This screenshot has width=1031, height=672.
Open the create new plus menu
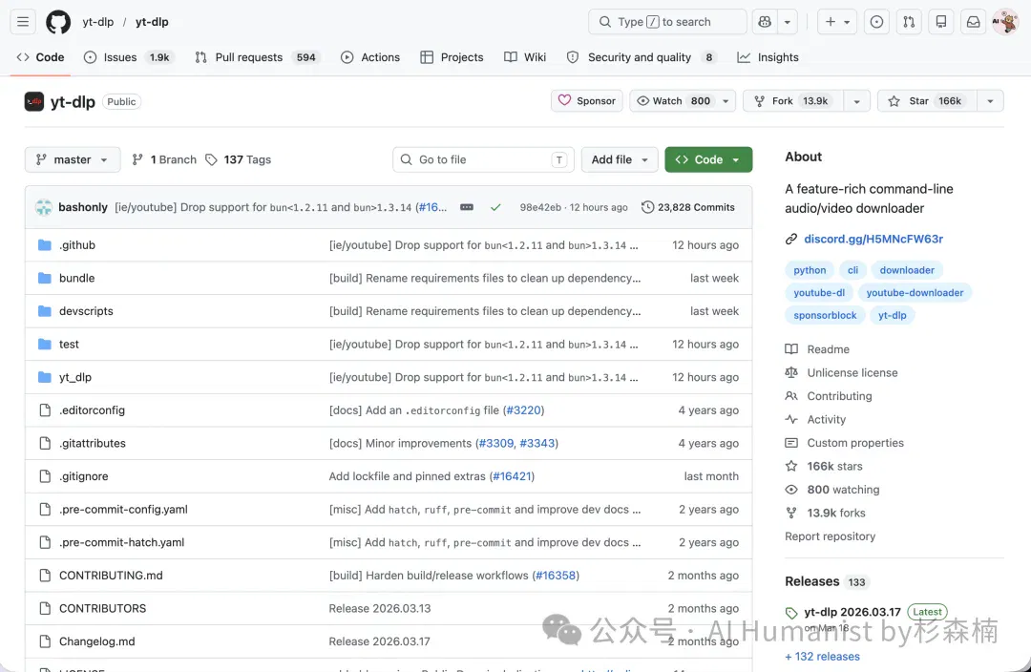click(837, 22)
